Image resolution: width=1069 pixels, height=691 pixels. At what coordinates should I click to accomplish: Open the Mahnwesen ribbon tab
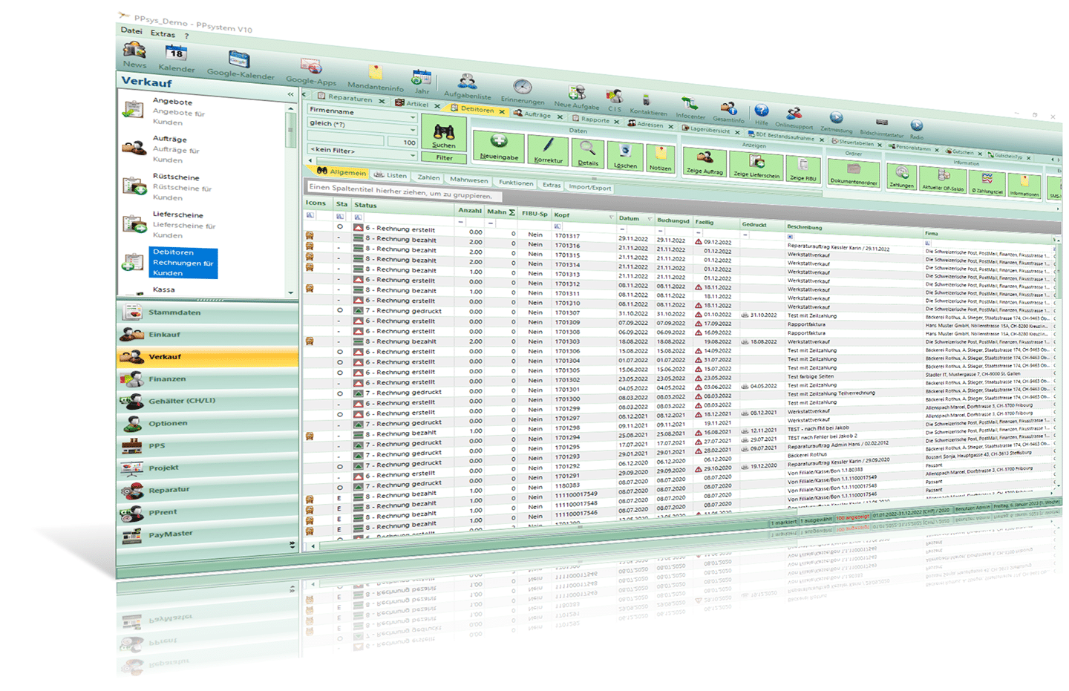click(x=468, y=180)
